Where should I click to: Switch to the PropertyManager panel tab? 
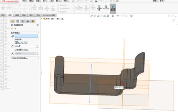coord(18,21)
